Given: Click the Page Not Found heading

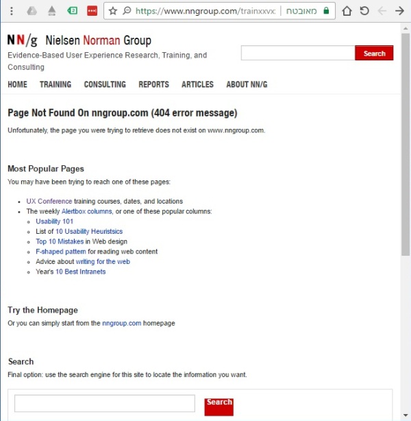Looking at the screenshot, I should pos(123,113).
